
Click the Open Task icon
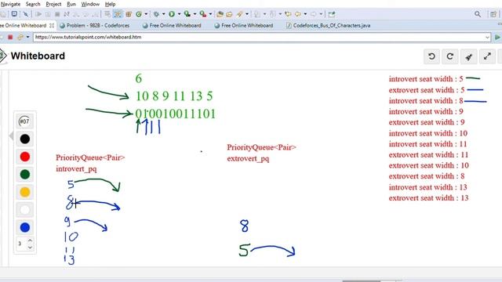[x=229, y=14]
